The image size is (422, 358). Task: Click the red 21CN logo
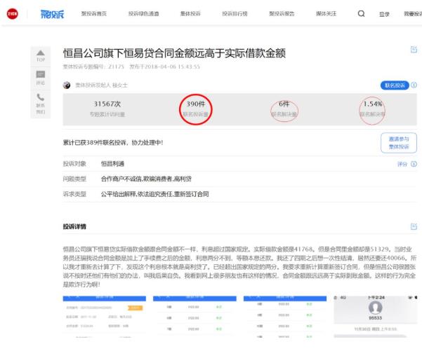13,14
